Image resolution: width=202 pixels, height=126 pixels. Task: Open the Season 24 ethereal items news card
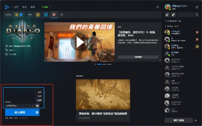coord(103,100)
